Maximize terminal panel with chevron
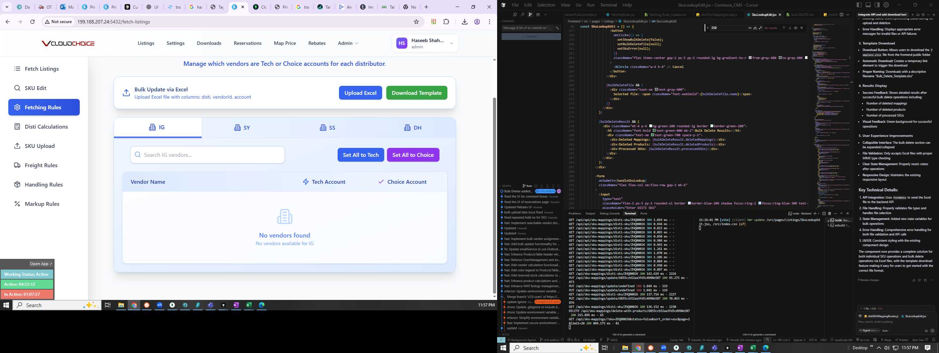Image resolution: width=939 pixels, height=353 pixels. pos(842,214)
